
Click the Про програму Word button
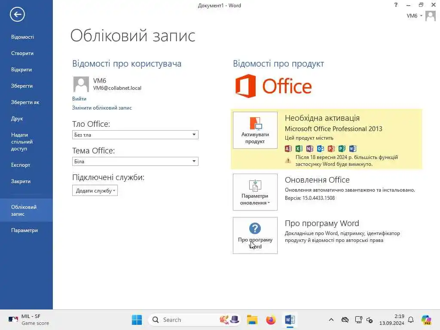[255, 235]
